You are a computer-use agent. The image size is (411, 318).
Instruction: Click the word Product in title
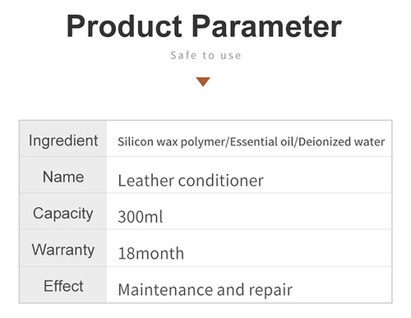[x=124, y=25]
